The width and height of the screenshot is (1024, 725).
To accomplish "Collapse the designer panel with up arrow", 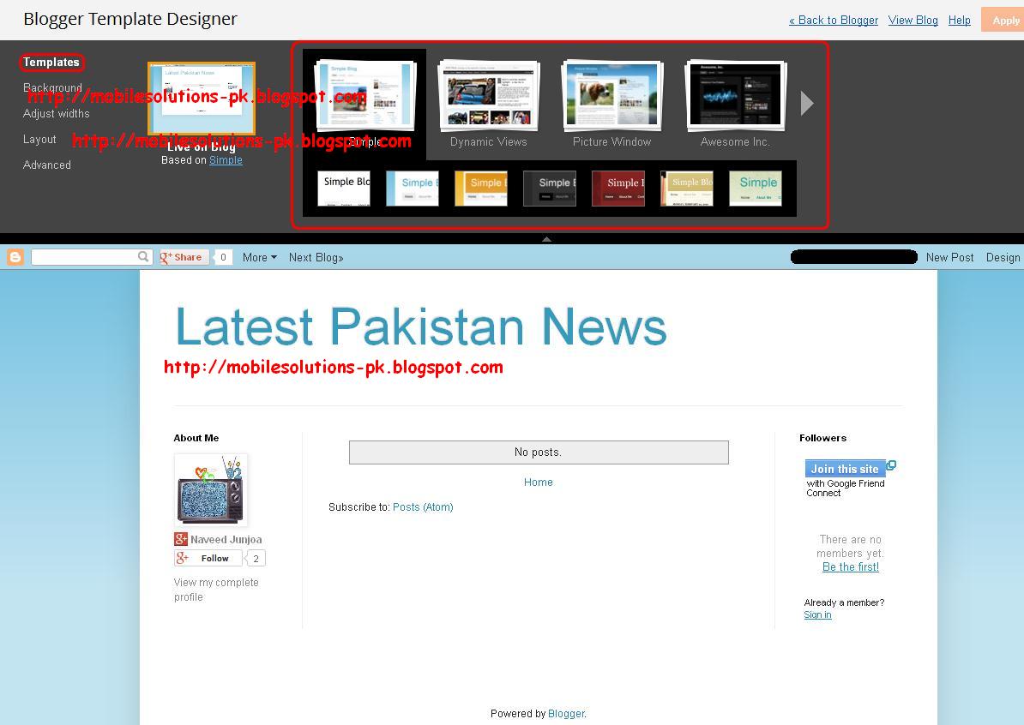I will point(546,239).
